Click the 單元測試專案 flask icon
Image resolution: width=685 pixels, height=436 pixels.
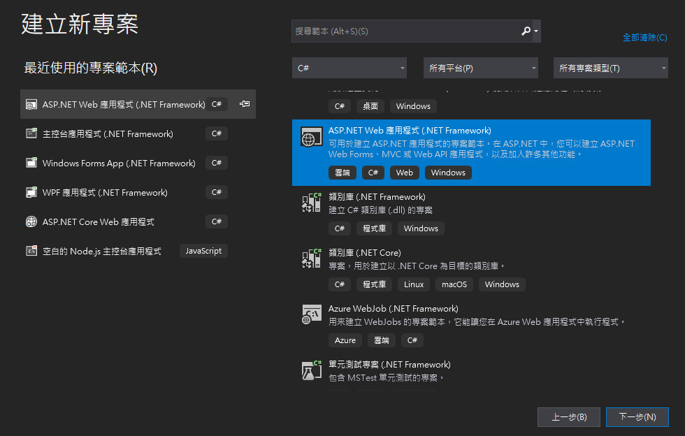(312, 370)
